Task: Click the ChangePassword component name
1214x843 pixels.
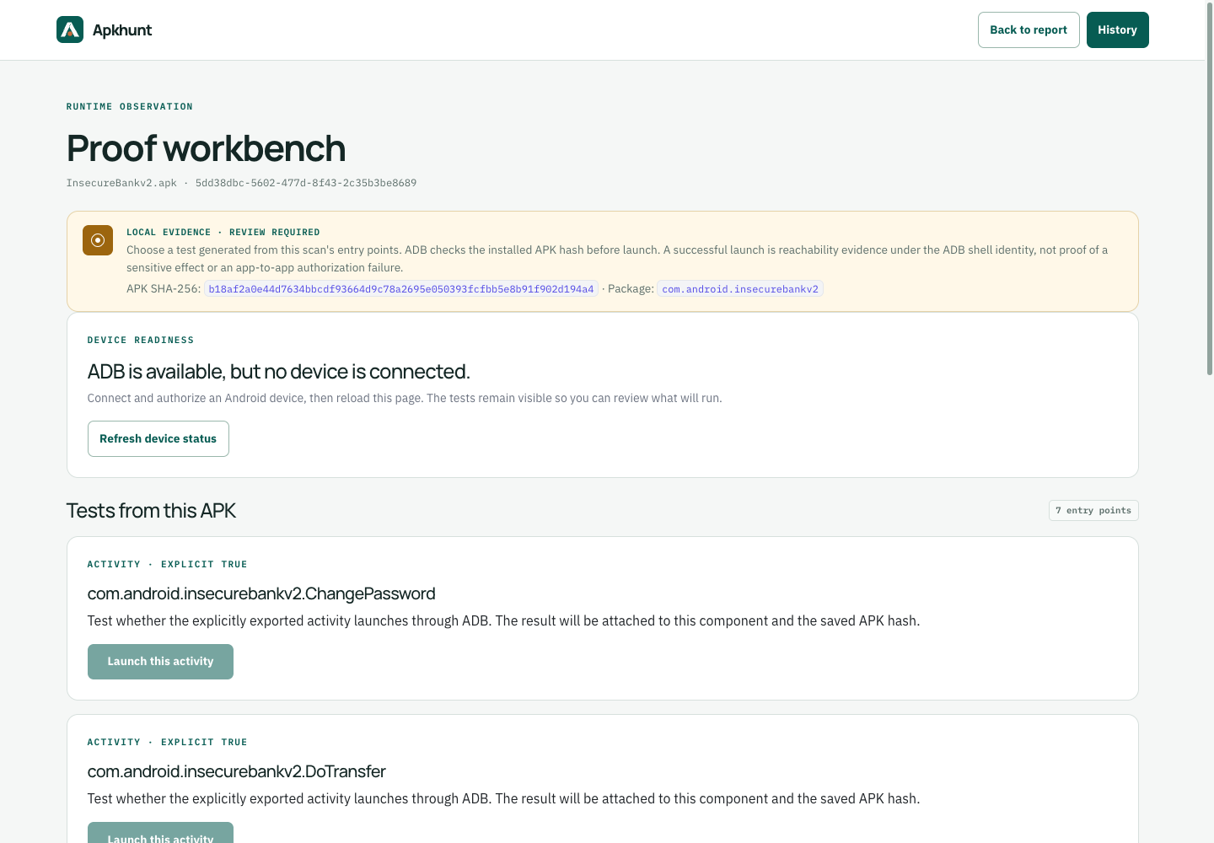Action: (261, 593)
